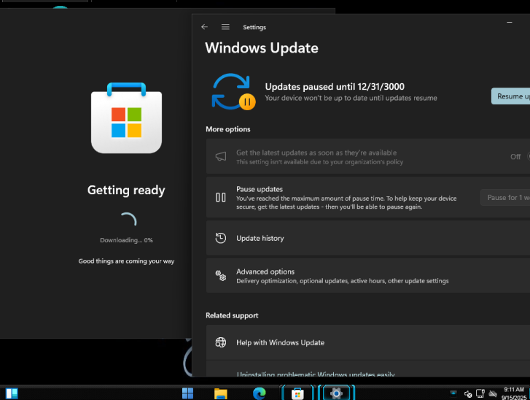
Task: Open Uninstalling problematic Windows updates easily link
Action: coord(316,374)
